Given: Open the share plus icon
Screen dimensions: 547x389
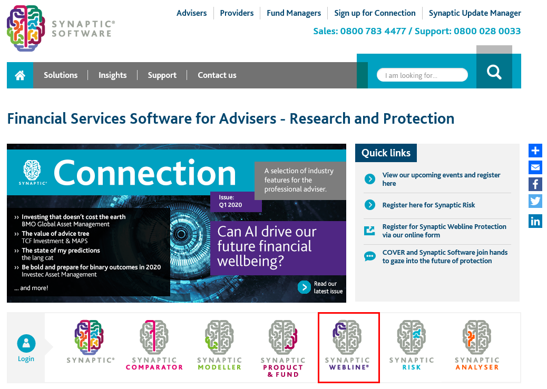Looking at the screenshot, I should pos(535,151).
